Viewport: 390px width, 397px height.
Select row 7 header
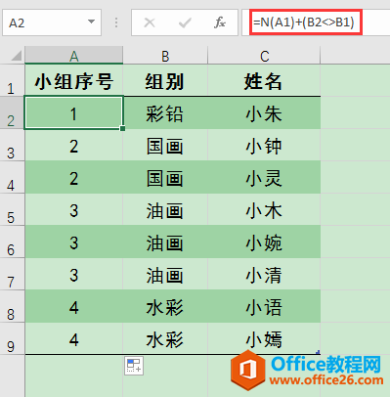tap(12, 274)
